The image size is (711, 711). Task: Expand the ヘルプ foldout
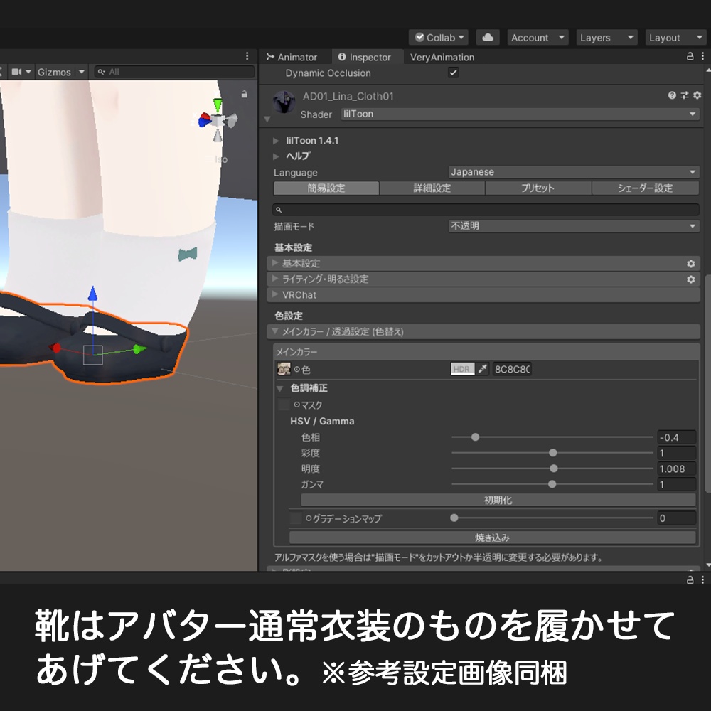276,156
